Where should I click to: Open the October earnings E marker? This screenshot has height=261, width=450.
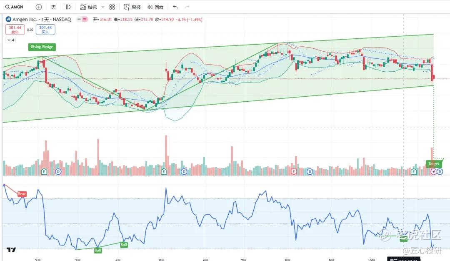coord(414,172)
